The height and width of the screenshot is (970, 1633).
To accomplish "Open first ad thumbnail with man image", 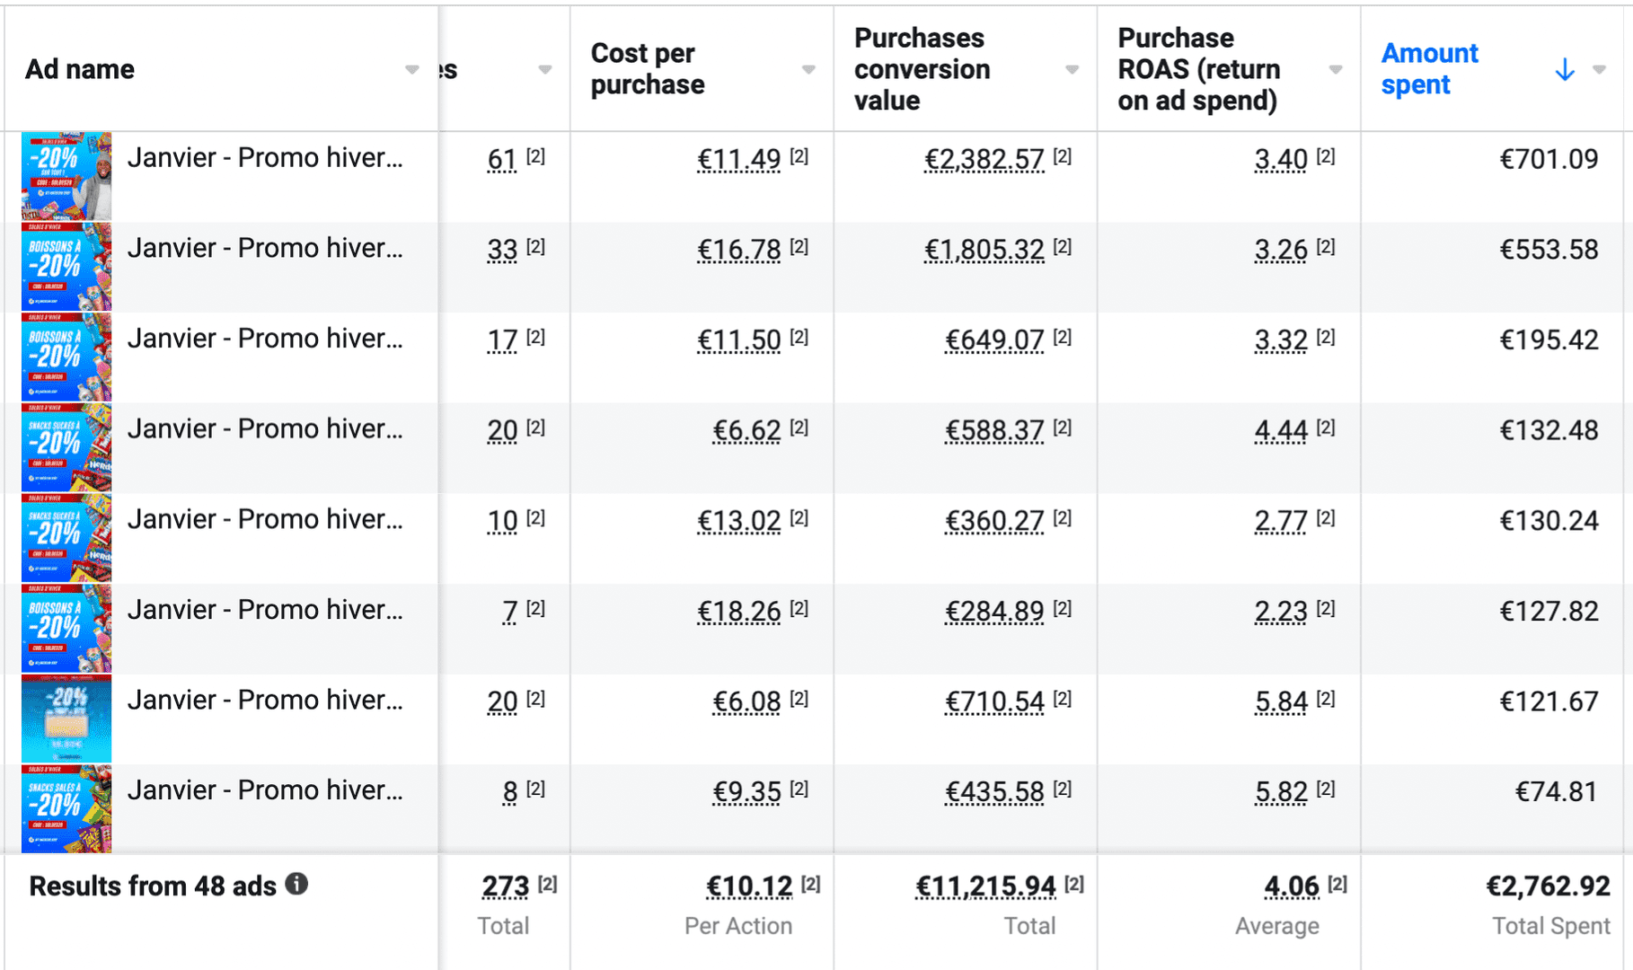I will pyautogui.click(x=66, y=176).
